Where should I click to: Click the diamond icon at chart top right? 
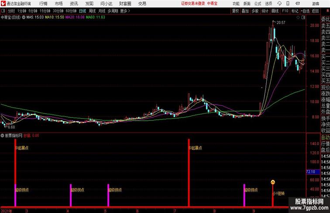click(x=298, y=17)
